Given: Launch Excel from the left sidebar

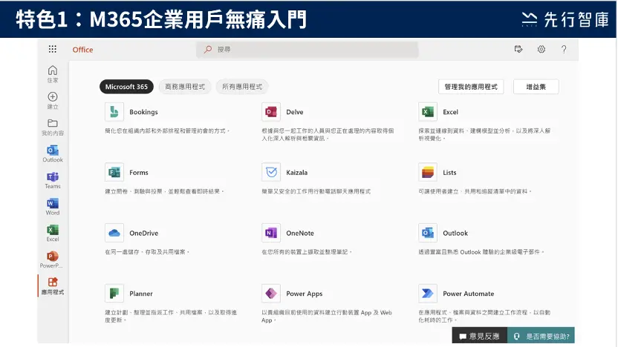Looking at the screenshot, I should (53, 233).
